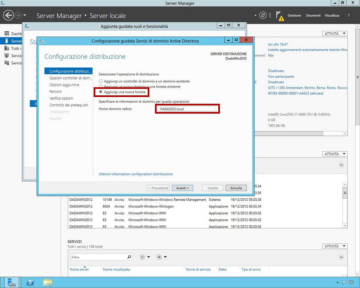Image resolution: width=360 pixels, height=288 pixels.
Task: Expand the events section chevron
Action: [341, 165]
